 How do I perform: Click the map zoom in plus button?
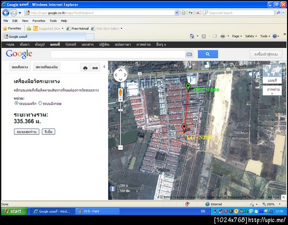[x=120, y=100]
